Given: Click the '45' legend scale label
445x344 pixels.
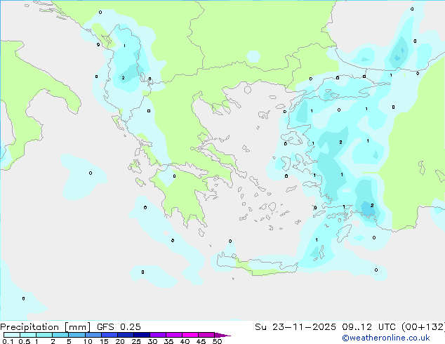Looking at the screenshot, I should 201,341.
